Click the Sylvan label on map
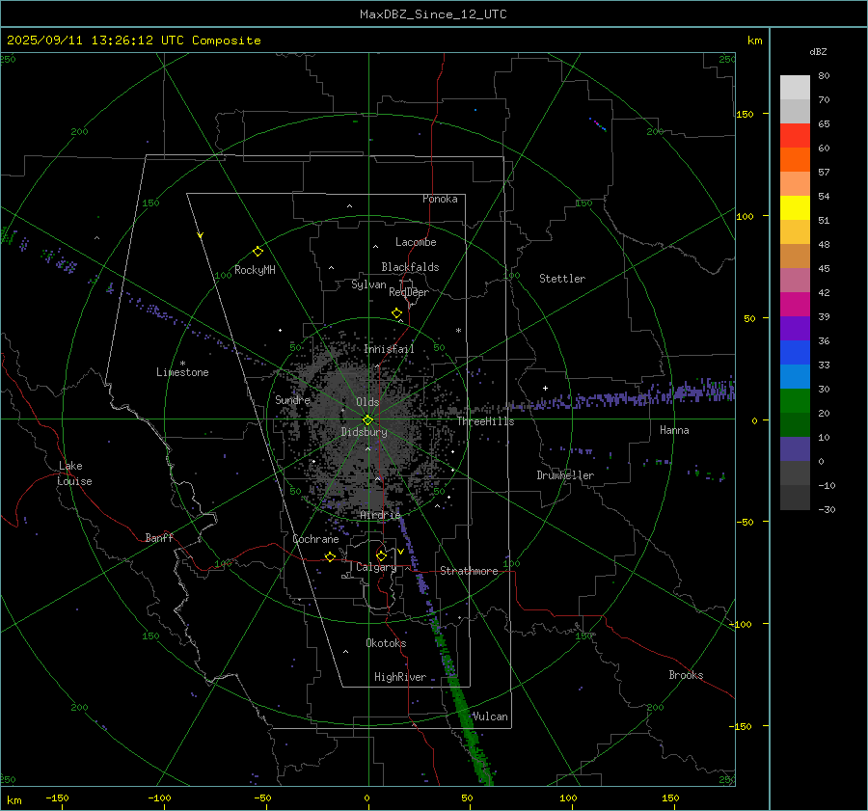The image size is (868, 811). pos(368,284)
